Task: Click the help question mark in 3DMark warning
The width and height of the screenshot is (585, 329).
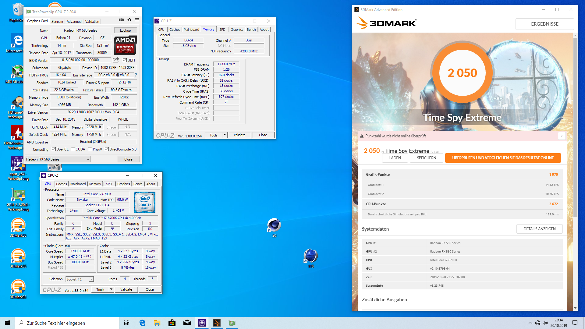Action: pyautogui.click(x=562, y=136)
